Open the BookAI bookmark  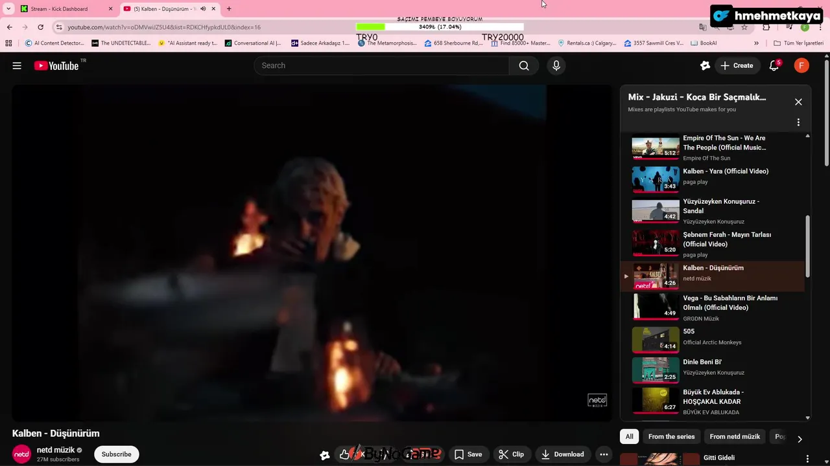tap(704, 43)
